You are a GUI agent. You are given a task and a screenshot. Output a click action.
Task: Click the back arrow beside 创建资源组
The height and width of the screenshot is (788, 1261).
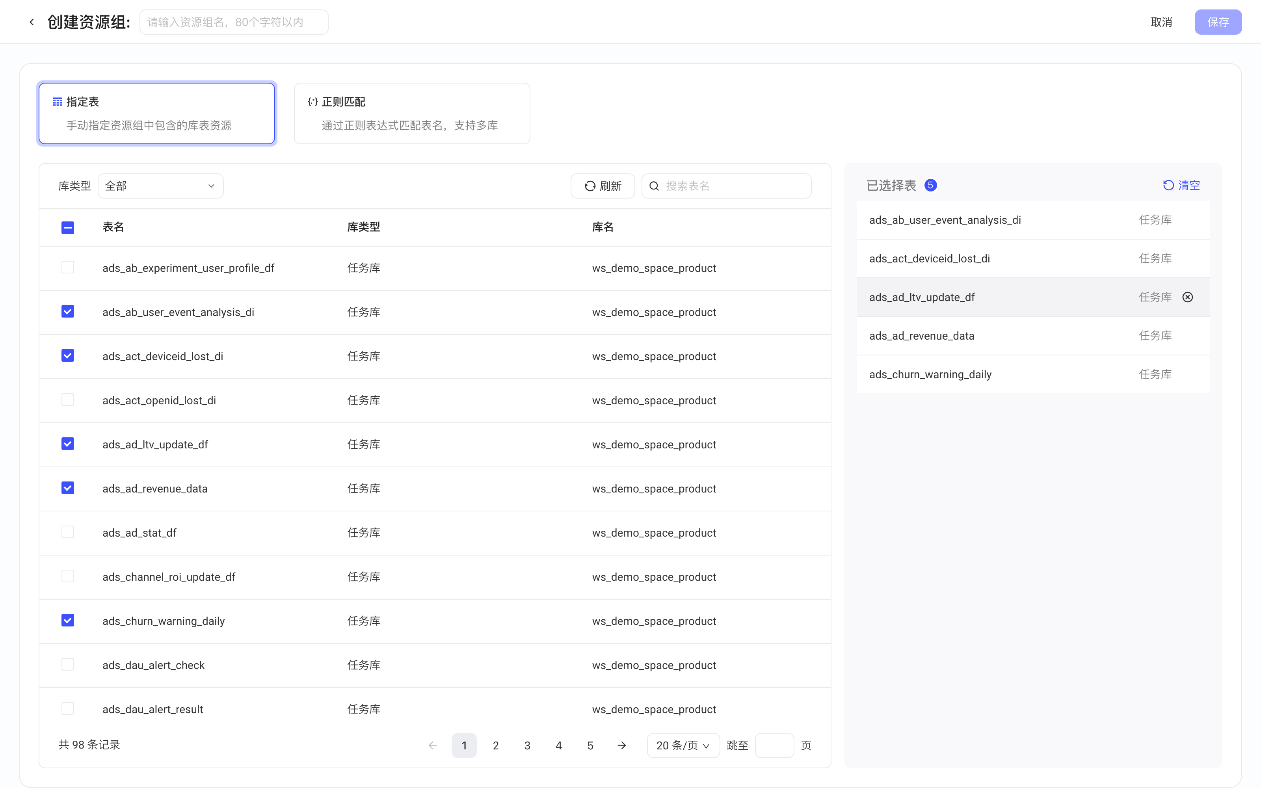coord(32,22)
